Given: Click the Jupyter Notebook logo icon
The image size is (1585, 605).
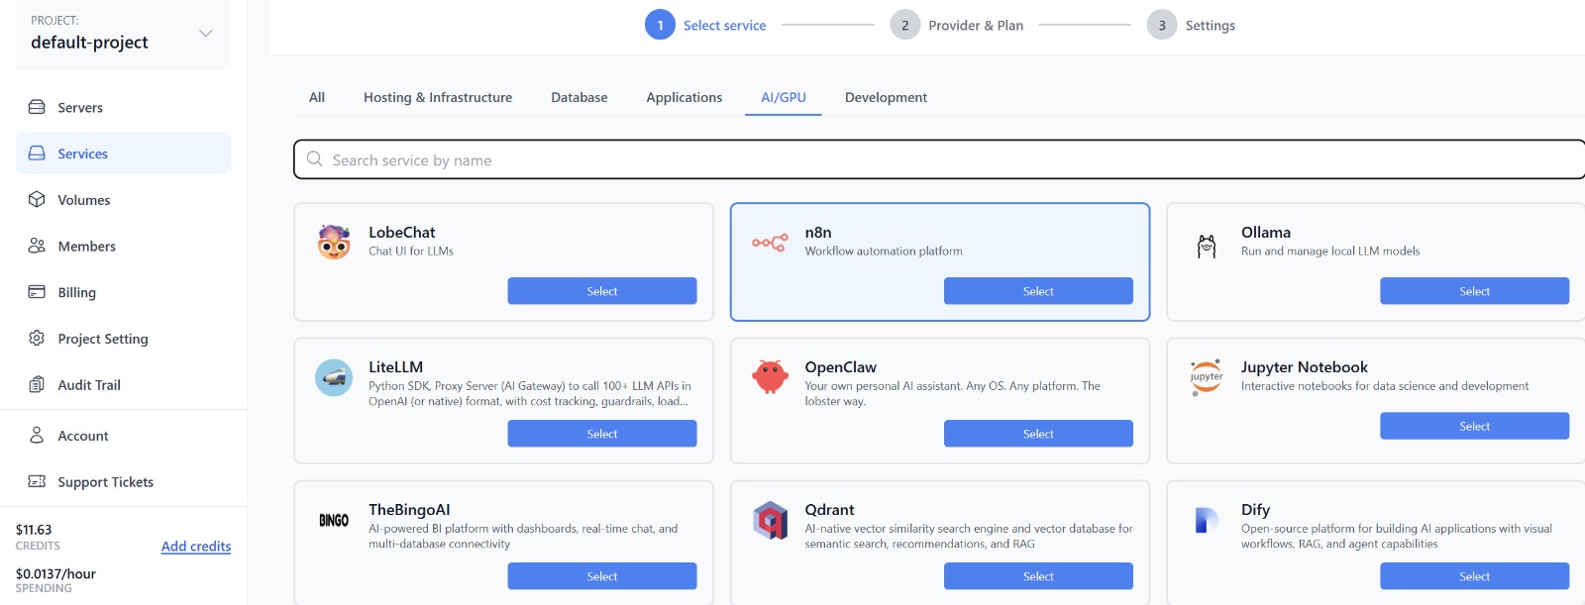Looking at the screenshot, I should (1207, 377).
